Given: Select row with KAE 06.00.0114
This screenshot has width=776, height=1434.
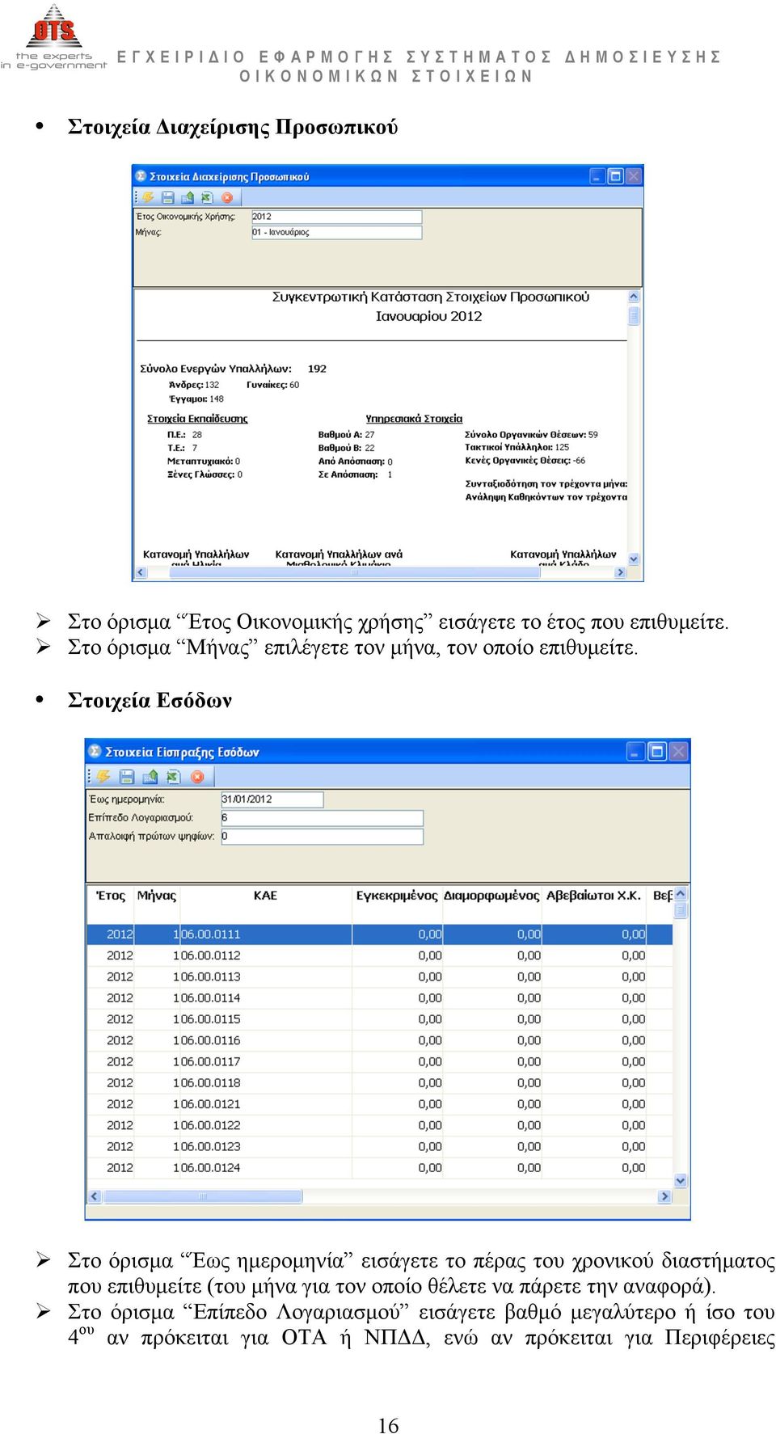Looking at the screenshot, I should (x=380, y=998).
